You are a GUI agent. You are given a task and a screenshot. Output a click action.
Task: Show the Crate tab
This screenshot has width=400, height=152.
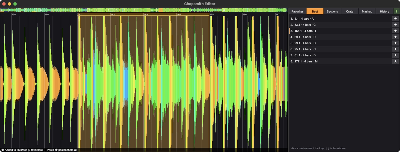(349, 11)
